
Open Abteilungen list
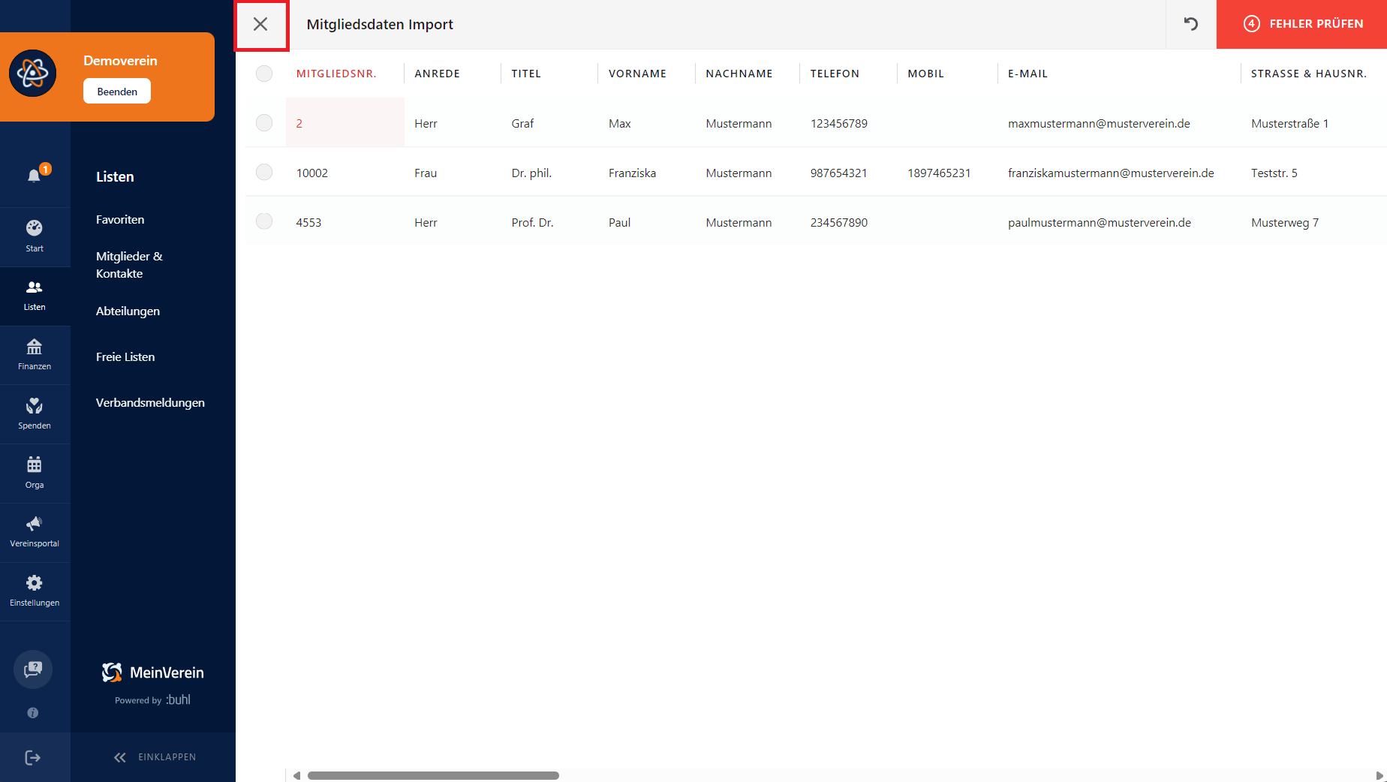(x=128, y=311)
